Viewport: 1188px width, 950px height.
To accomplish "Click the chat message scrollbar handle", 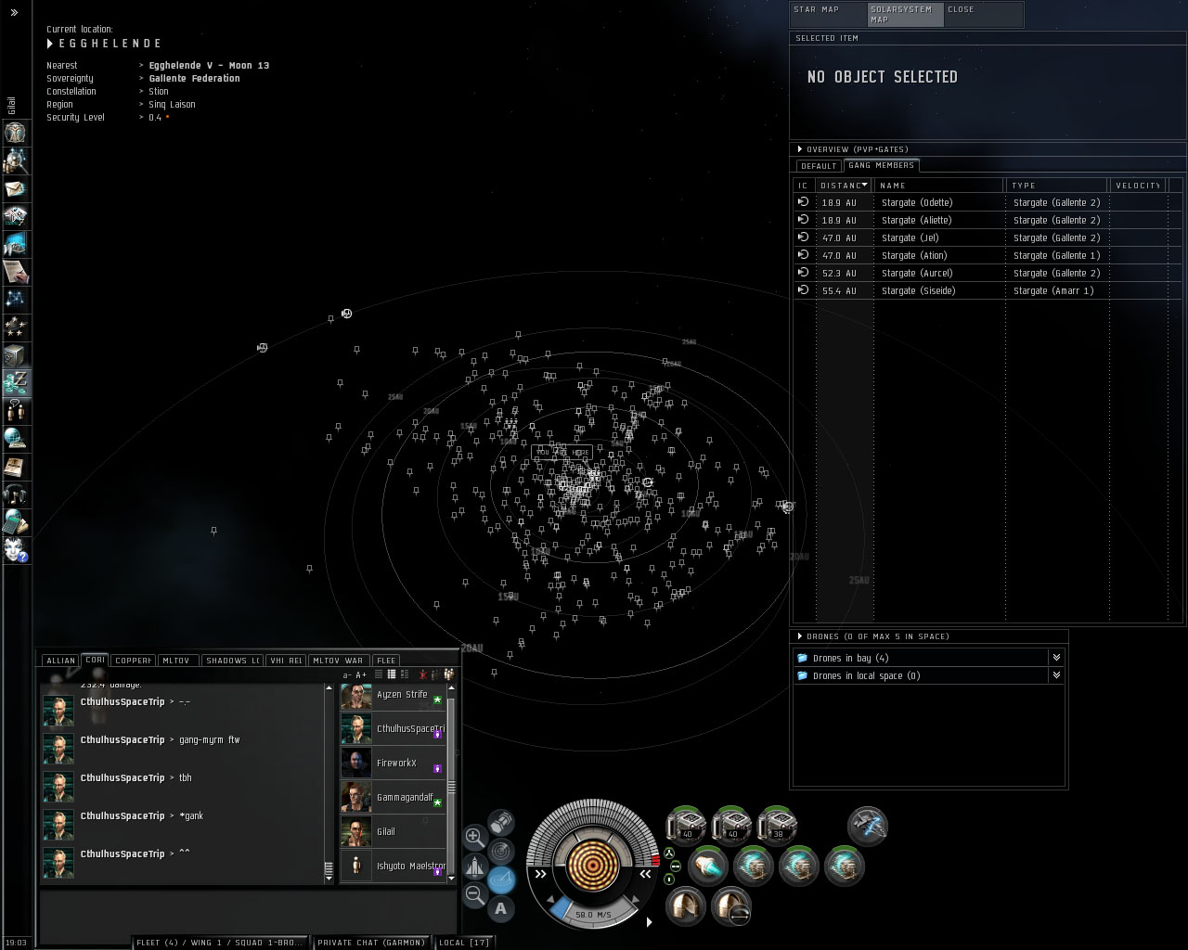I will (329, 868).
